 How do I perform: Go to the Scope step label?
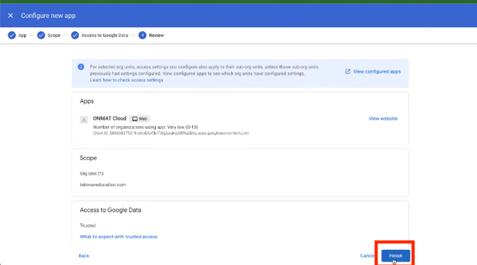click(54, 35)
